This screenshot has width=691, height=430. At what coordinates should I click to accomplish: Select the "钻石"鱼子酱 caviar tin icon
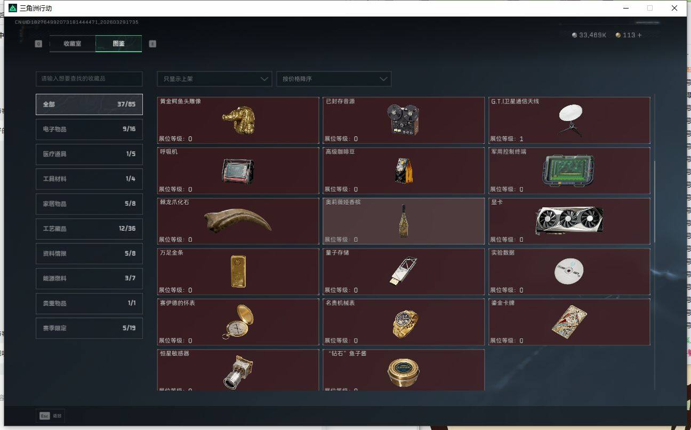point(404,372)
